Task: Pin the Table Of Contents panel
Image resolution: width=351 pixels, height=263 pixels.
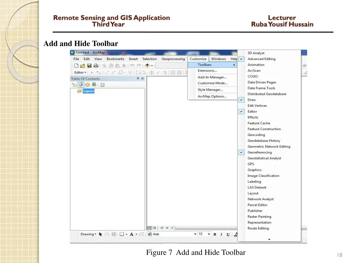Action: 138,78
